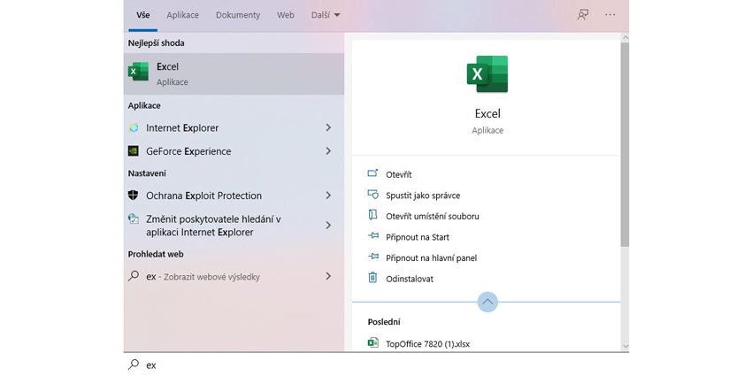Open the Další dropdown filter

coord(326,15)
